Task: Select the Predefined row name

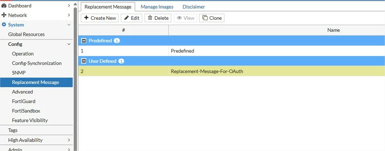Action: [x=182, y=51]
